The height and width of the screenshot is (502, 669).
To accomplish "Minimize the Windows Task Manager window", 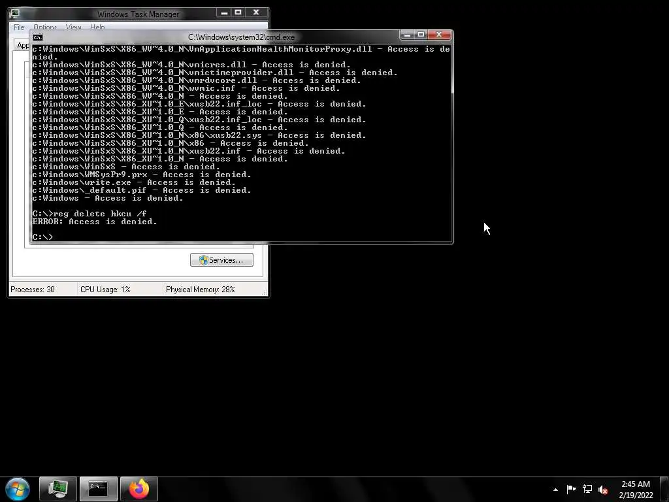I will pyautogui.click(x=225, y=12).
